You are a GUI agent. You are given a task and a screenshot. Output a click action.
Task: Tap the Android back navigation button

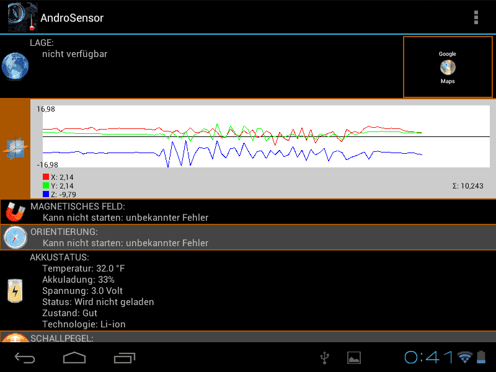click(25, 358)
